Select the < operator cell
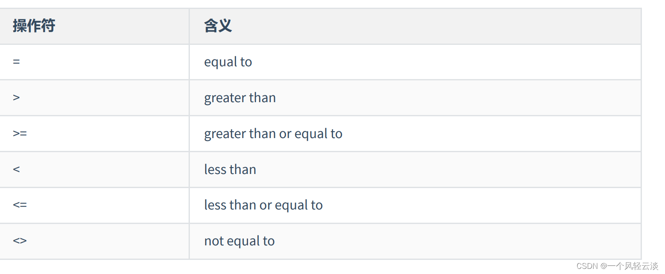 click(94, 169)
